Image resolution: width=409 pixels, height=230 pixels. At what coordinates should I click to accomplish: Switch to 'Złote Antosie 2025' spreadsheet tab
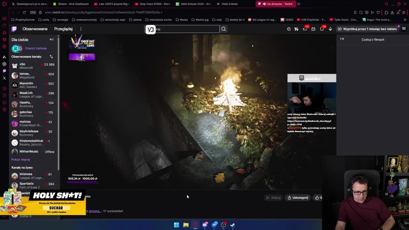194,4
